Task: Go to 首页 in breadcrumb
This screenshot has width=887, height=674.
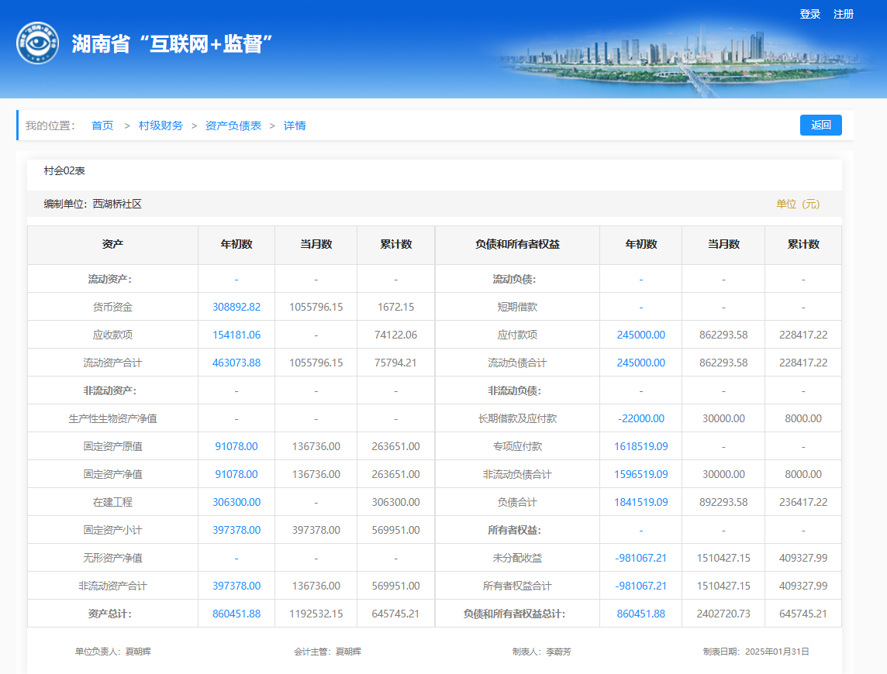Action: click(102, 126)
